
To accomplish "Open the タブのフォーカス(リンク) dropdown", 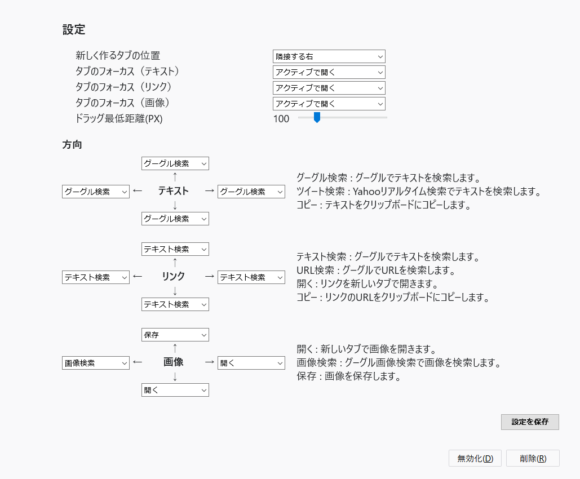I will pyautogui.click(x=329, y=88).
